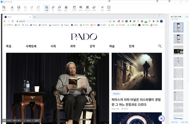Open the Papago bookmark
This screenshot has width=189, height=124.
[x=65, y=25]
